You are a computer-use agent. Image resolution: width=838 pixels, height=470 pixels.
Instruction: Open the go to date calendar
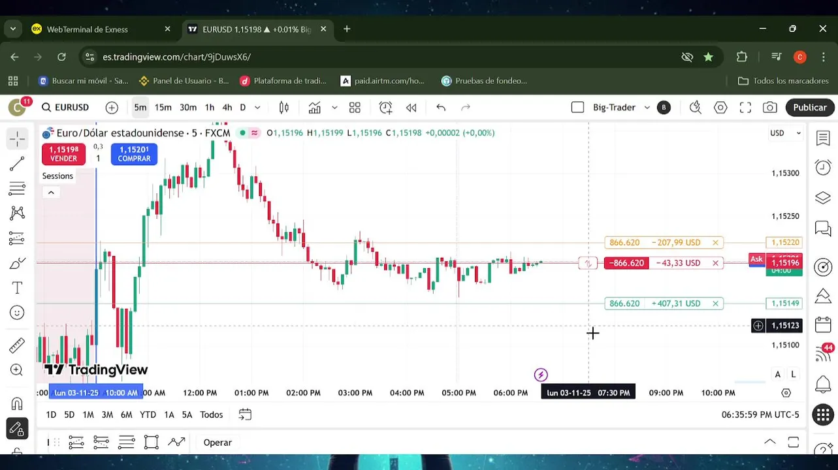pos(245,415)
